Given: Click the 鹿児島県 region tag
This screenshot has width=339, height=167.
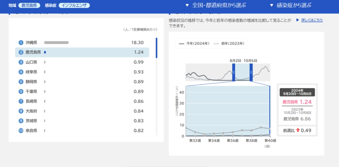Looking at the screenshot, I should (29, 5).
